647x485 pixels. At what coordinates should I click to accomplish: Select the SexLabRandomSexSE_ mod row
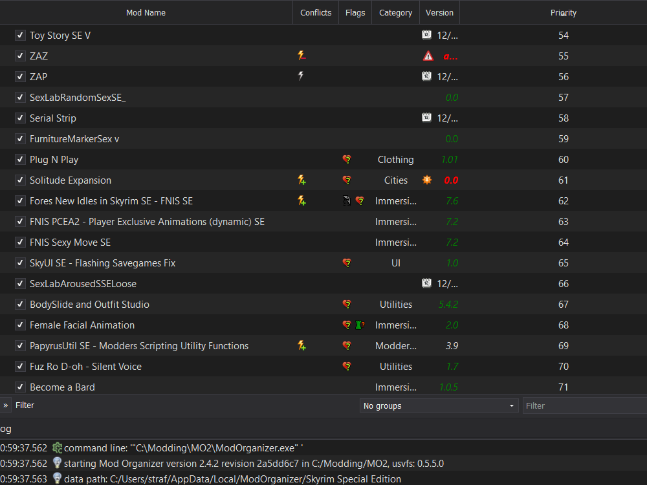323,98
